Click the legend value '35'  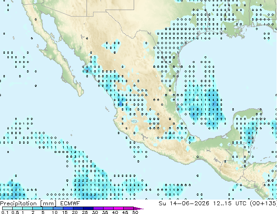[105, 212]
